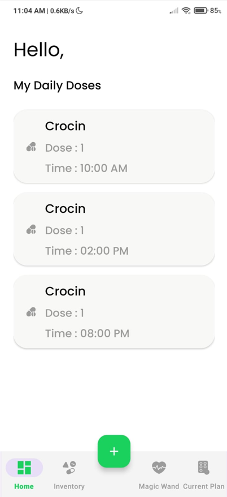
Task: Open Inventory shapes and pill icon
Action: click(69, 468)
